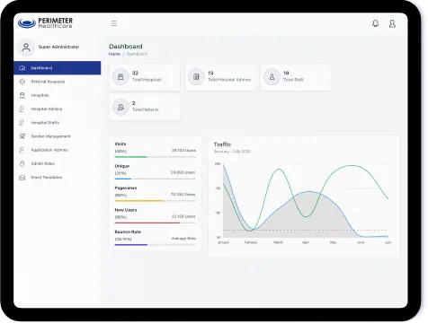
Task: Click the Hospital Staffs sidebar icon
Action: [22, 123]
